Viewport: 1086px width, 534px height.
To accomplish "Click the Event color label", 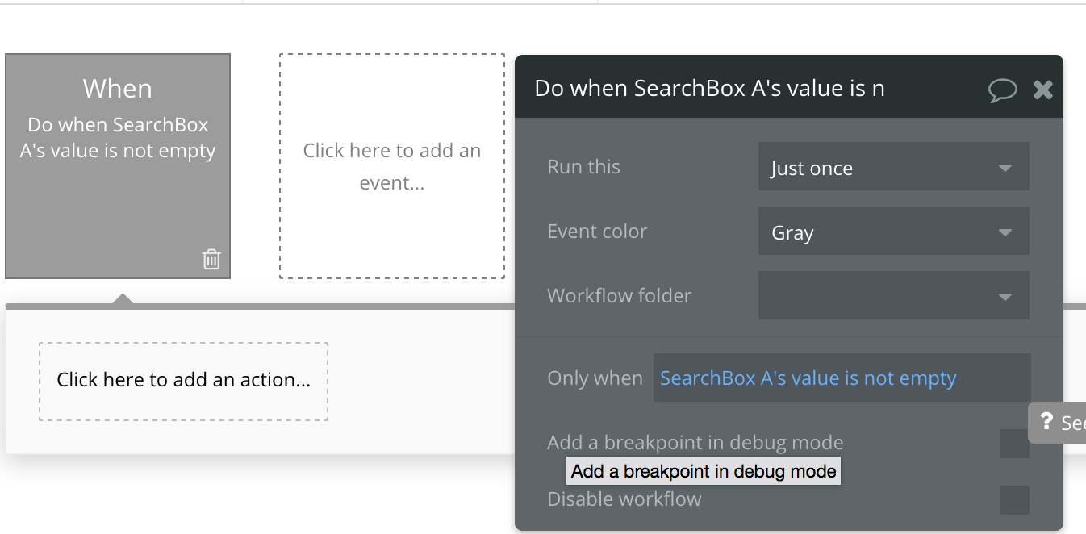I will click(597, 232).
